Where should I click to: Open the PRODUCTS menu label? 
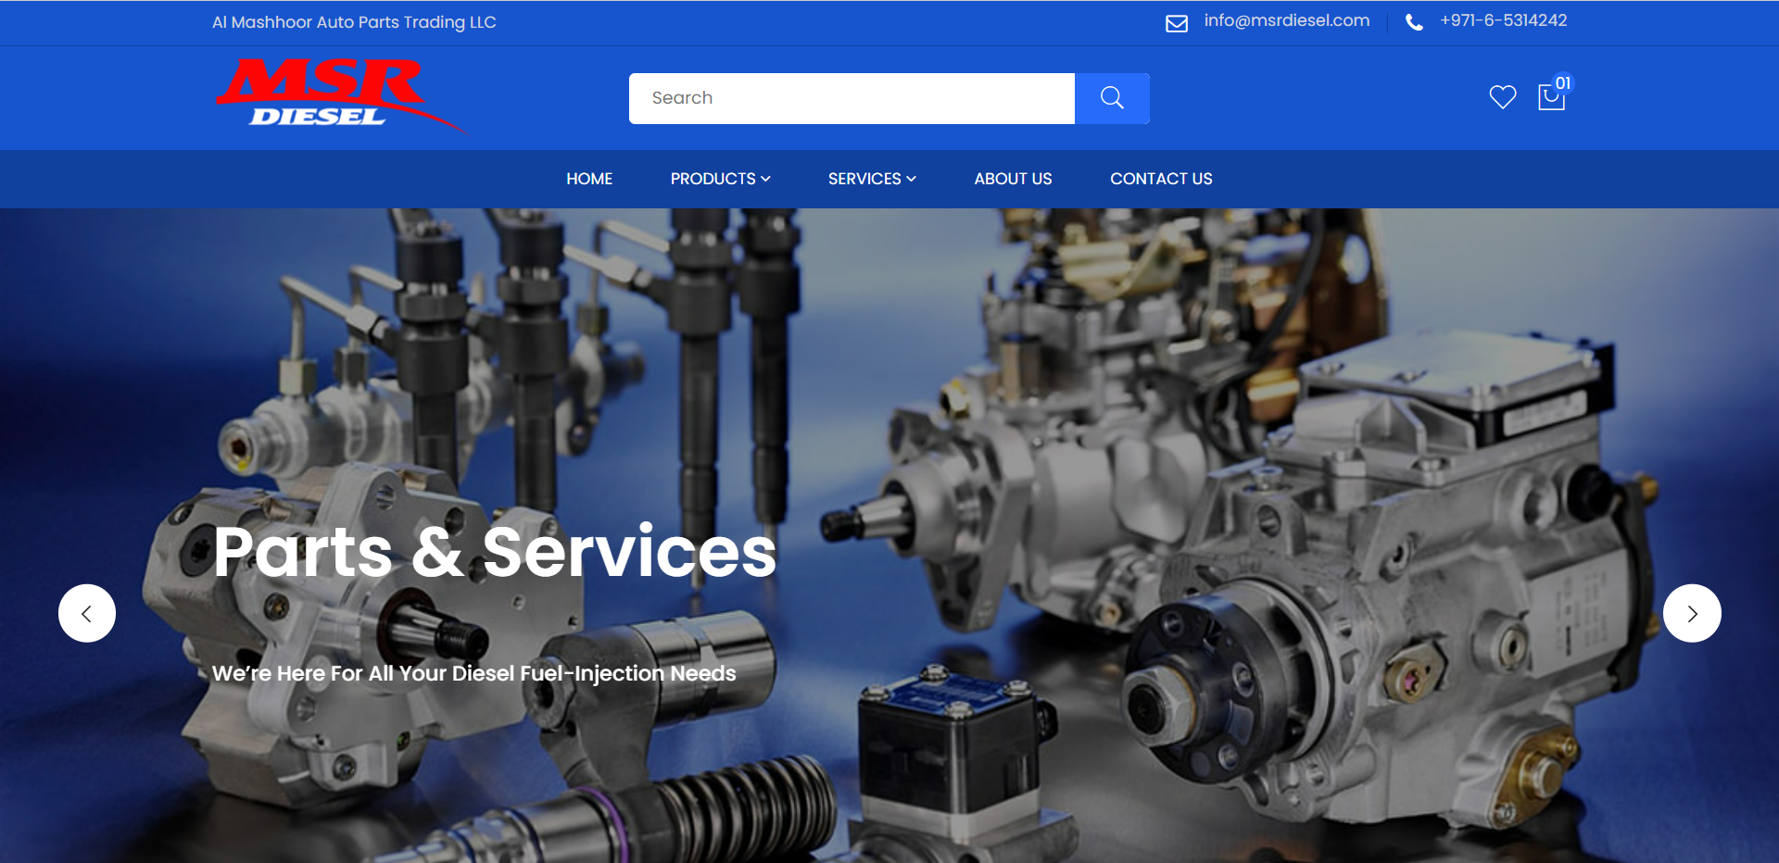pos(713,179)
